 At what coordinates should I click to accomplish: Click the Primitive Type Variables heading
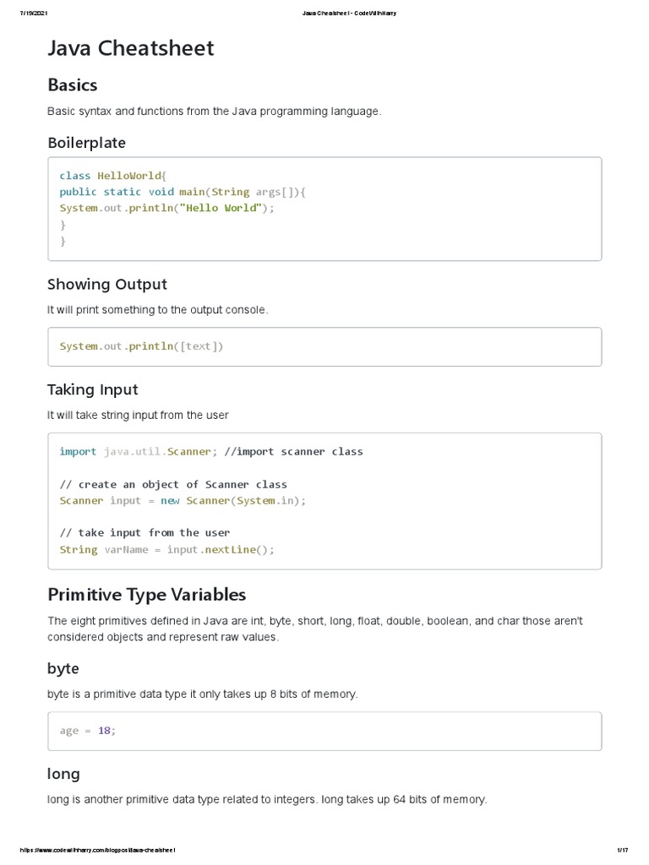pos(146,594)
